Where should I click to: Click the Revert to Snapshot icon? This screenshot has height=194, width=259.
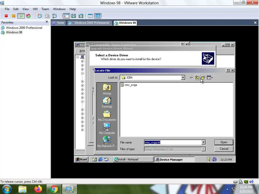(x=47, y=16)
